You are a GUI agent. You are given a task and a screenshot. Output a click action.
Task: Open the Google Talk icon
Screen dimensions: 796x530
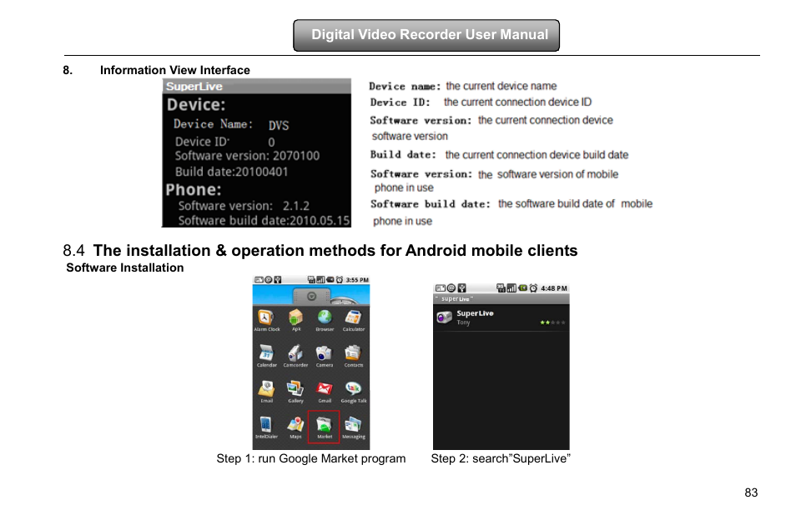[x=353, y=388]
